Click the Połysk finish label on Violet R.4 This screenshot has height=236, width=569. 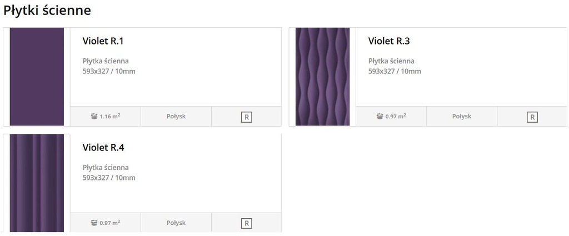click(x=176, y=223)
